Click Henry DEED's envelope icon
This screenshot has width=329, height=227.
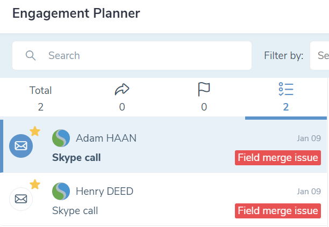(21, 199)
